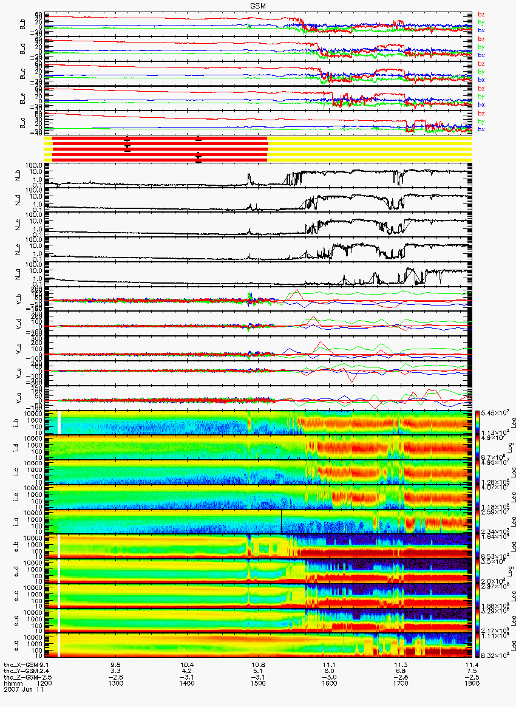This screenshot has width=516, height=707.
Task: Click the V_d velocity panel label
Action: point(19,324)
